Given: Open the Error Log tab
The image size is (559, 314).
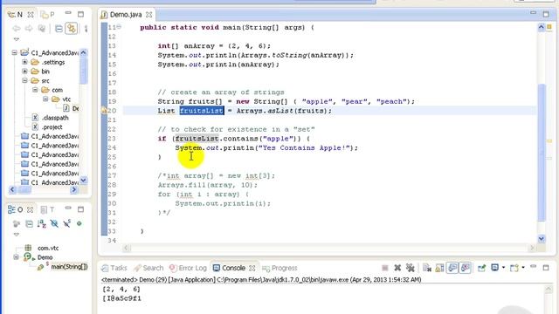Looking at the screenshot, I should [x=188, y=268].
